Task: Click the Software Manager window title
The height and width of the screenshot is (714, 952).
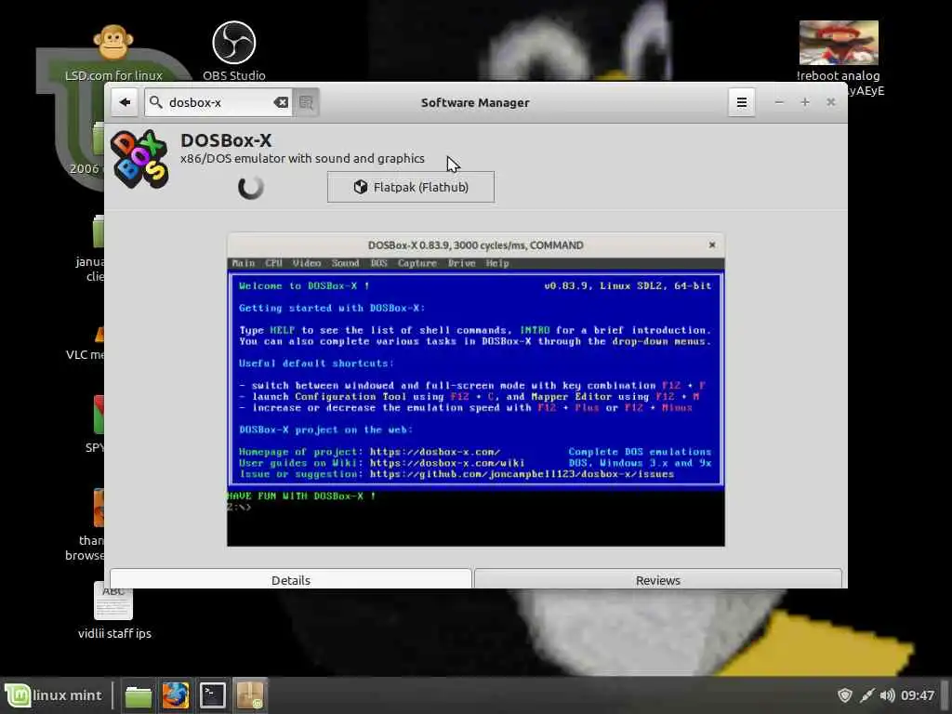Action: point(475,102)
